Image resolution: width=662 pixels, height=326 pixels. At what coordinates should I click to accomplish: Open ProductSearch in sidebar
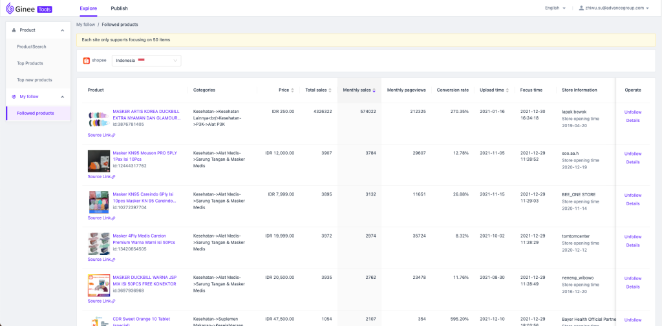tap(32, 47)
